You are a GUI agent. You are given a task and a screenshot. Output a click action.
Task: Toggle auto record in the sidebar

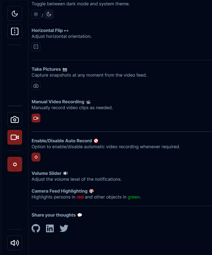[x=15, y=164]
